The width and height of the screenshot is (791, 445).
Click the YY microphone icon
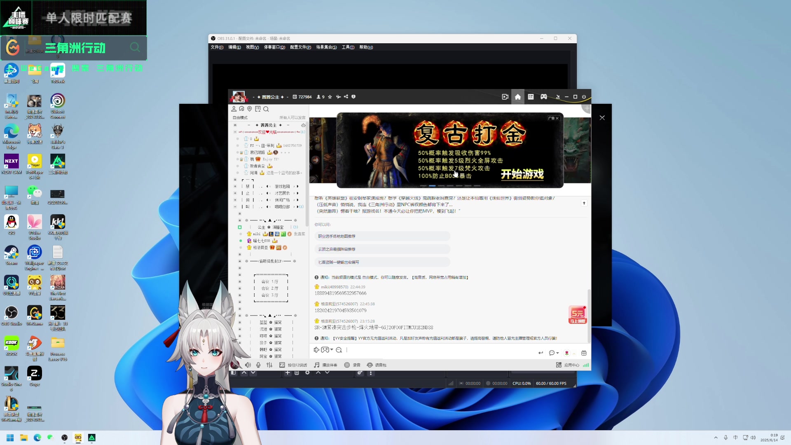258,365
